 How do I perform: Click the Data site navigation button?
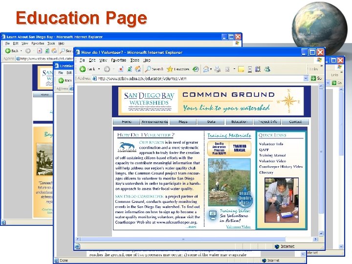(x=211, y=122)
